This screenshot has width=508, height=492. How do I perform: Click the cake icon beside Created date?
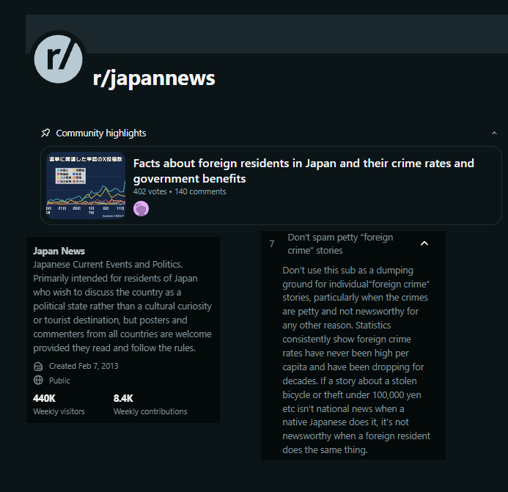[x=38, y=366]
